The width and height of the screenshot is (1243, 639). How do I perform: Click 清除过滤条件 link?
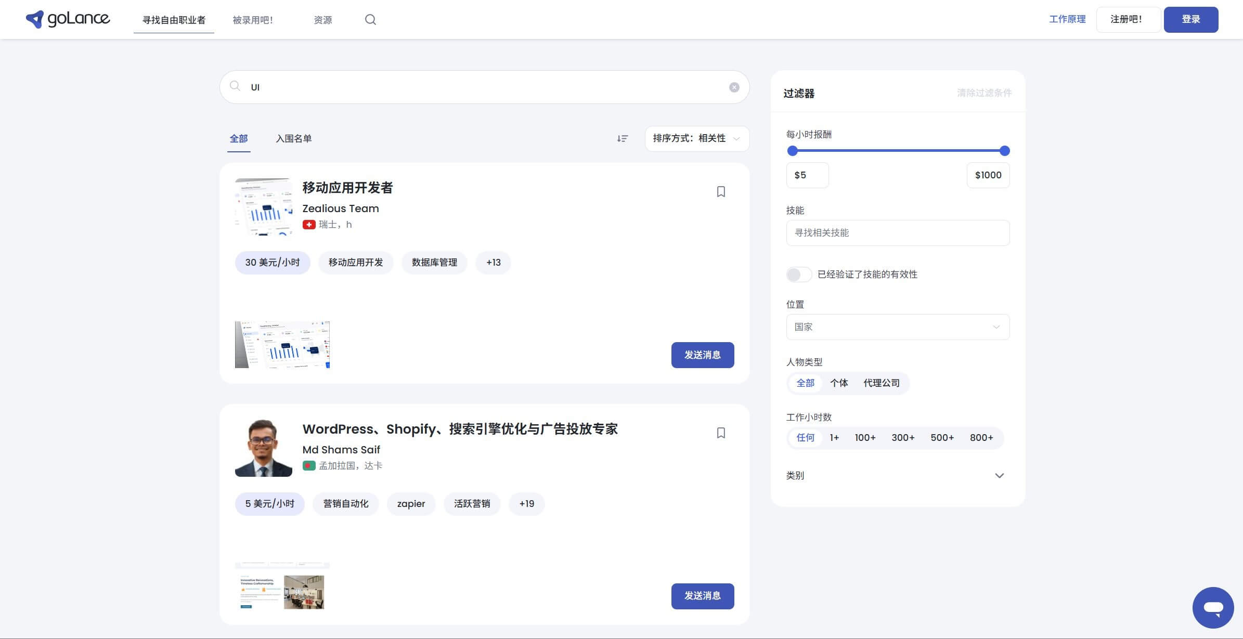pyautogui.click(x=984, y=93)
